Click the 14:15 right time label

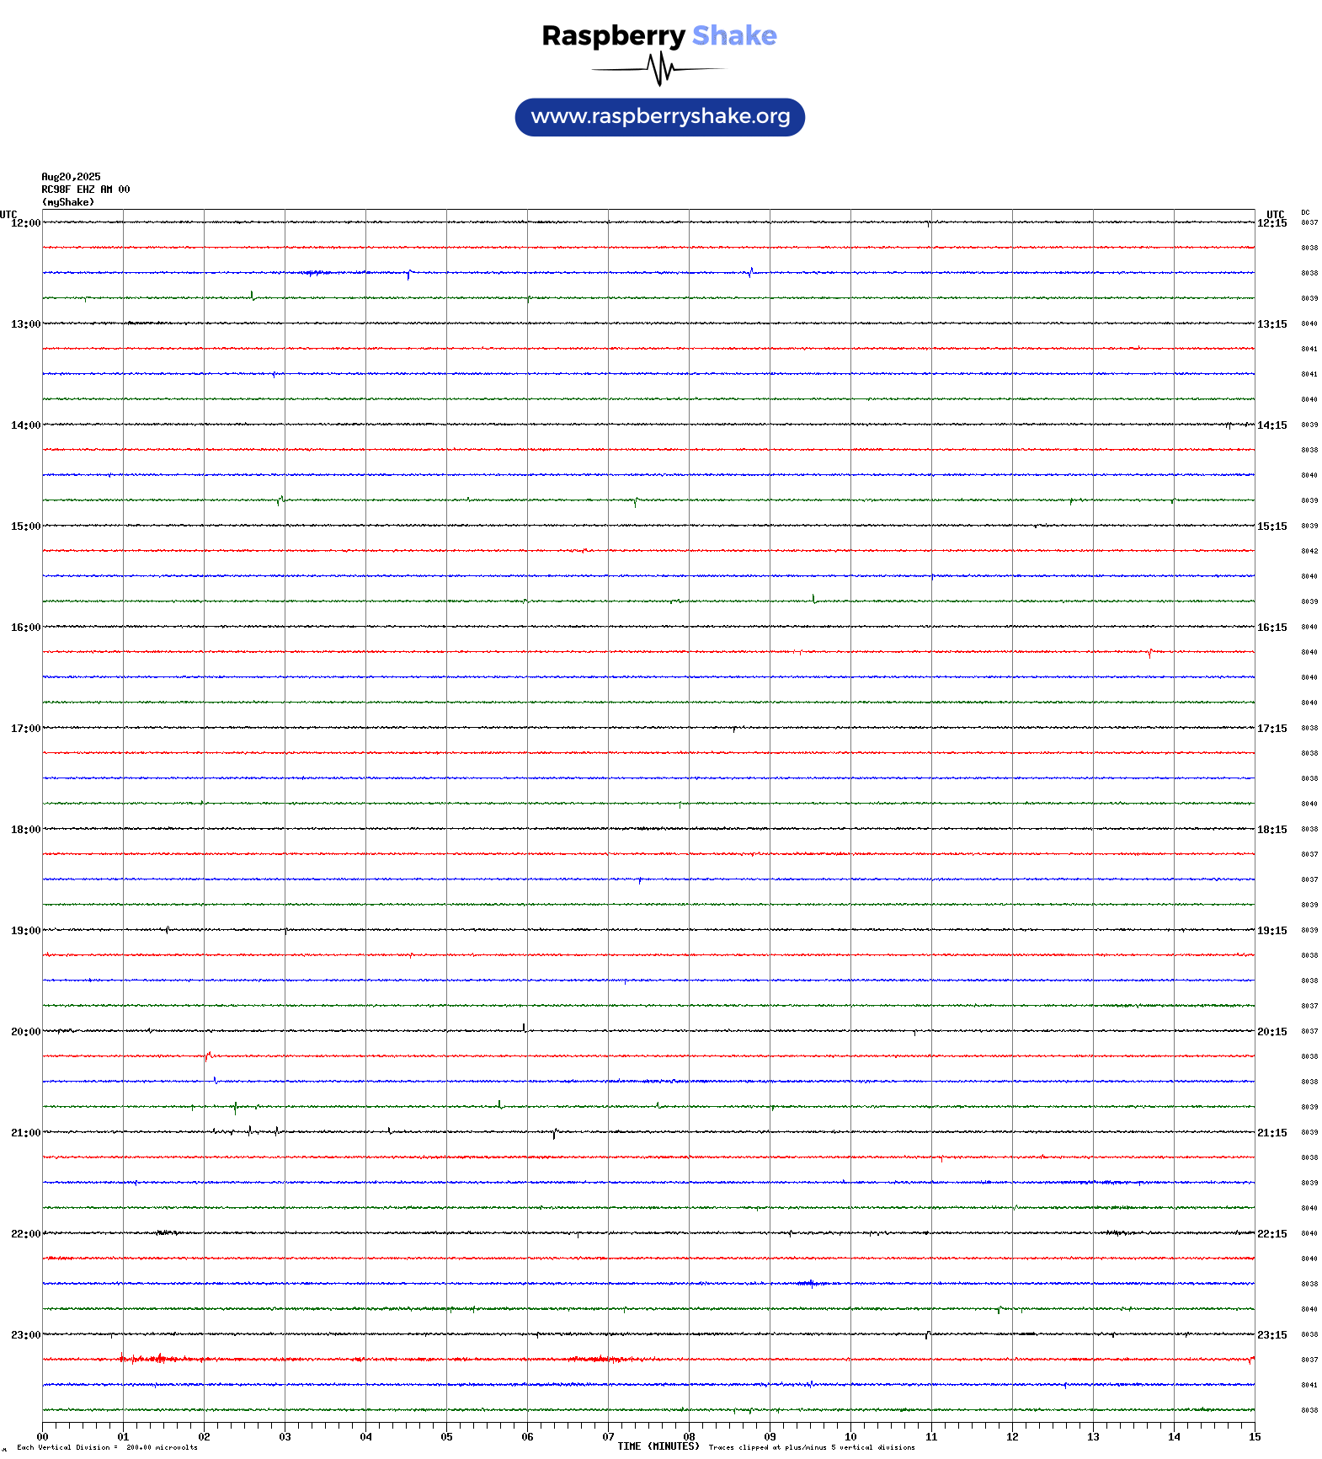click(1272, 425)
